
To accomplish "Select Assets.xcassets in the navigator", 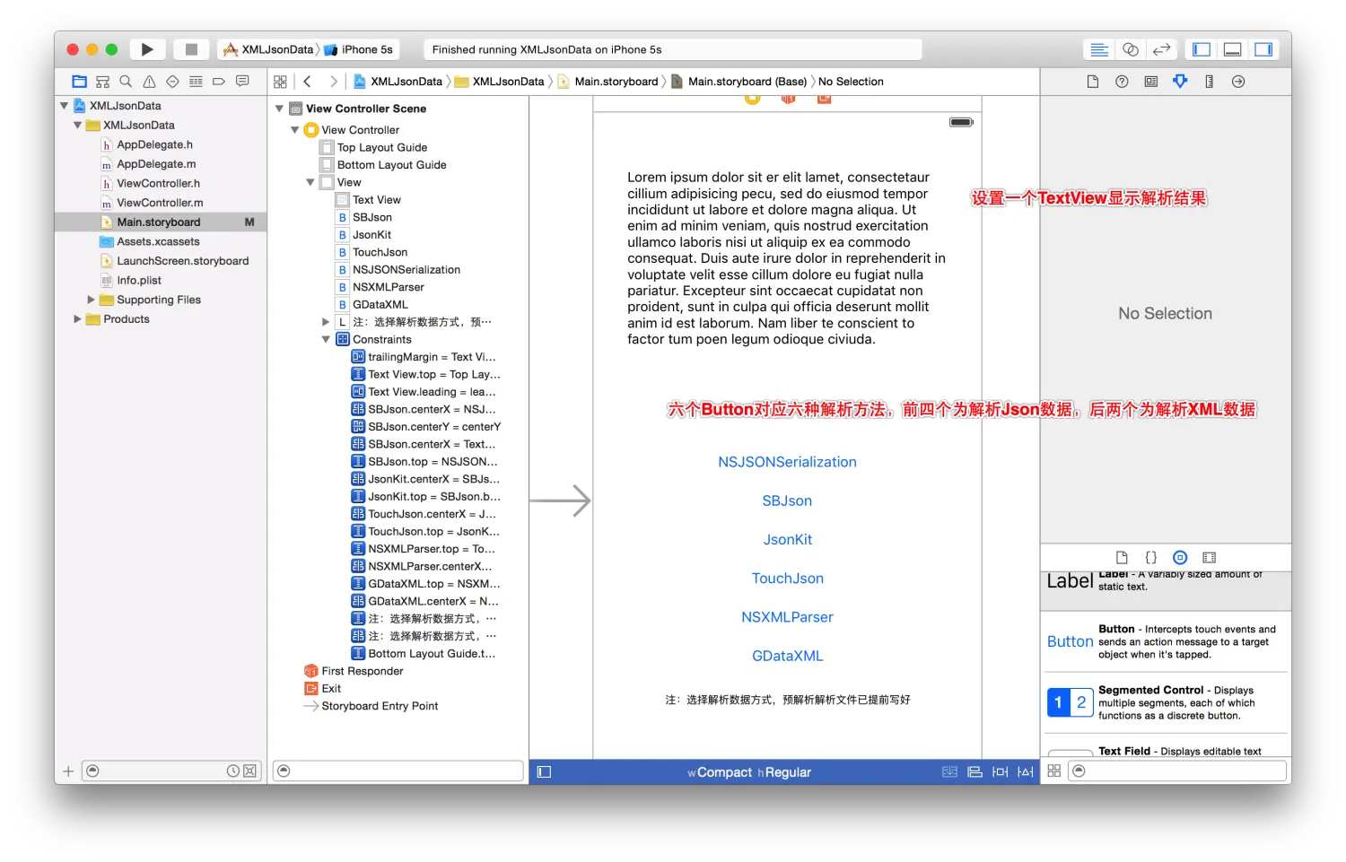I will pos(158,241).
